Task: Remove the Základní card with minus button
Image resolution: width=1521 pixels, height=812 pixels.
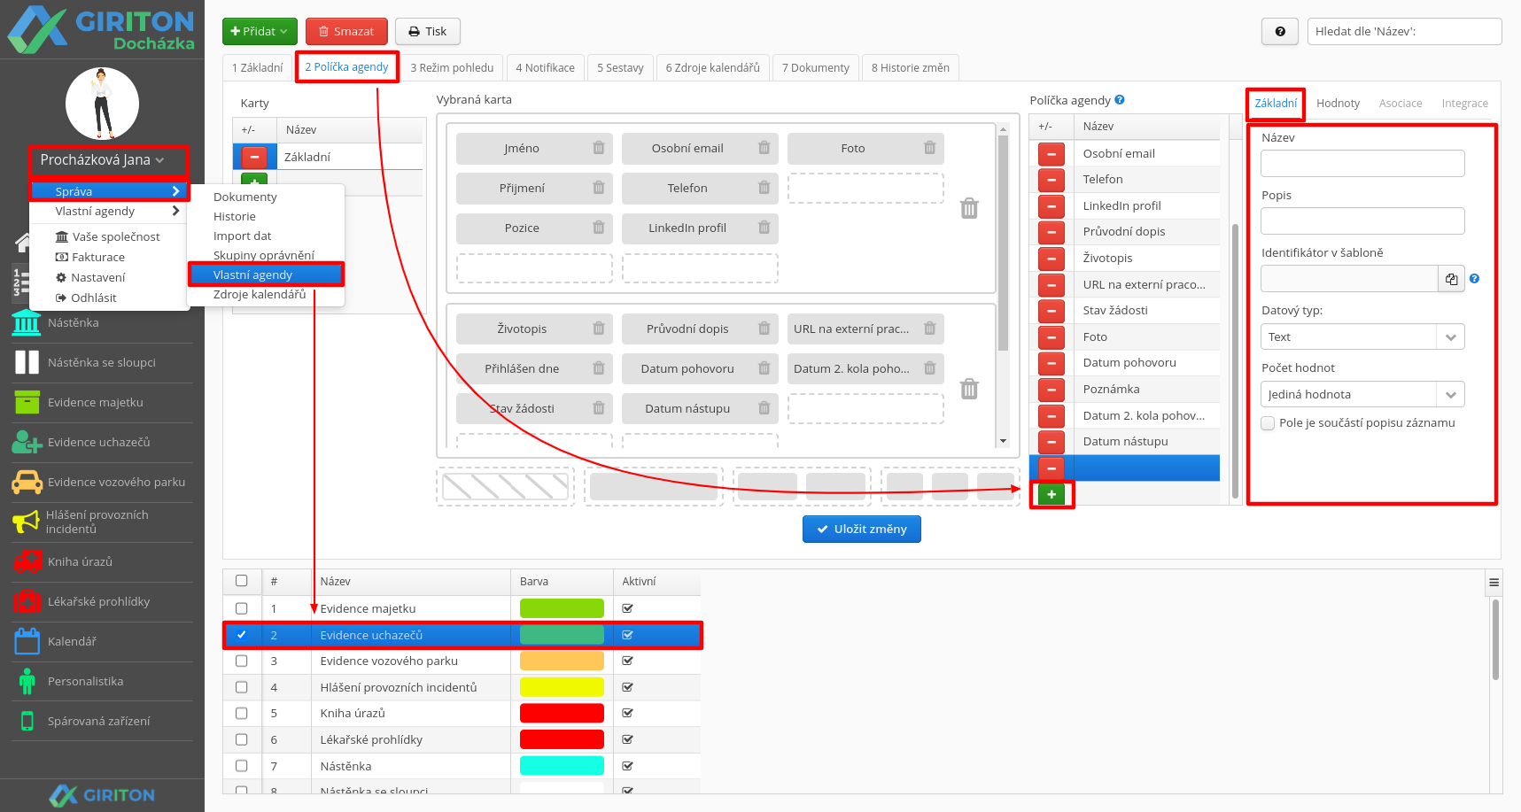Action: click(254, 157)
